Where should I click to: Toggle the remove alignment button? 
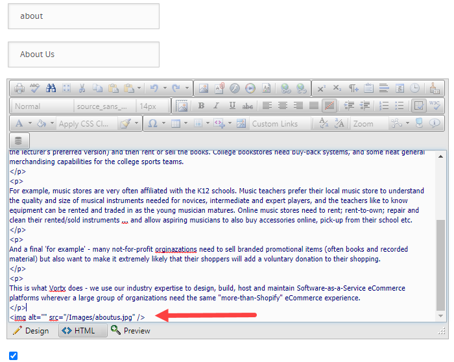[329, 106]
